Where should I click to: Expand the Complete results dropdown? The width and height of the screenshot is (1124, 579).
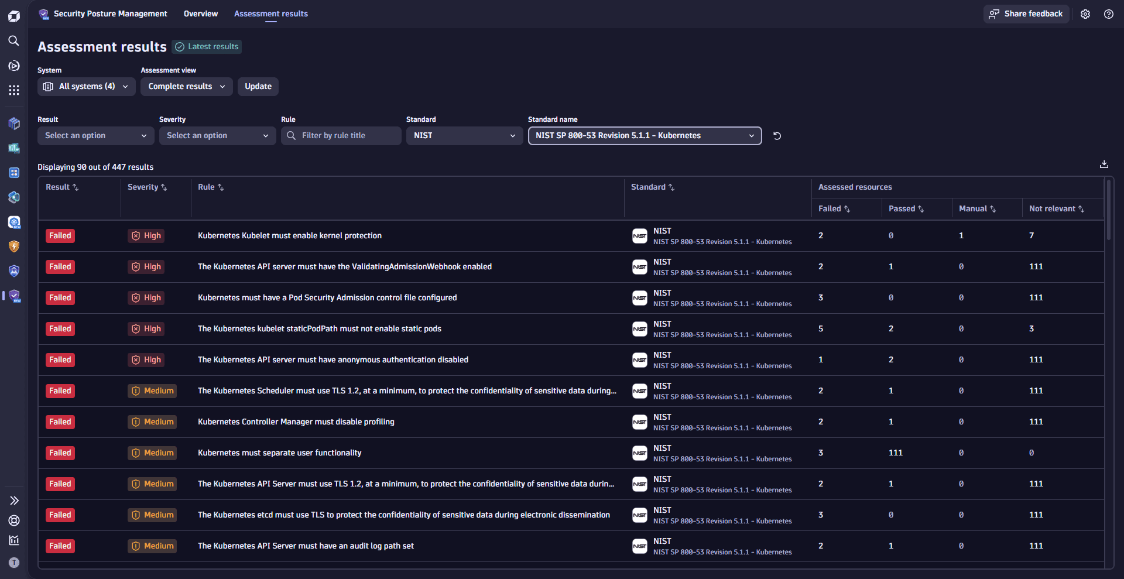[x=186, y=87]
